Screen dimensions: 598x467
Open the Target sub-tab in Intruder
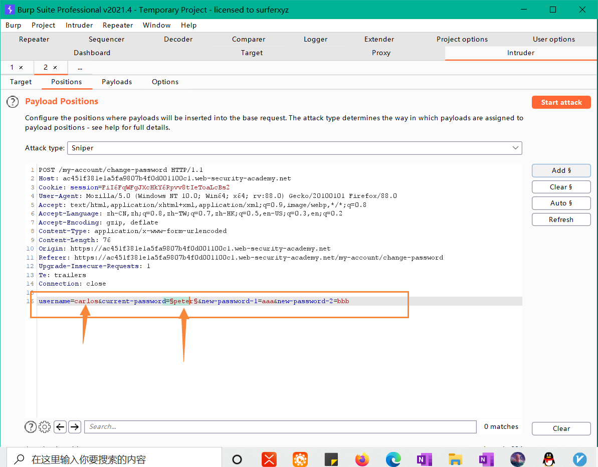(21, 82)
